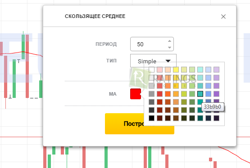Viewport: 250px width, 168px height.
Task: Pick the pale blue swatch in top row
Action: [208, 70]
